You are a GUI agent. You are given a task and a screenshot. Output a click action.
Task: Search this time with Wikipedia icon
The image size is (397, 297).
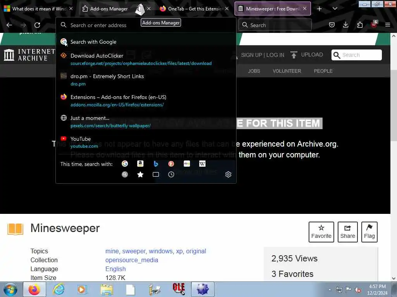tap(202, 164)
